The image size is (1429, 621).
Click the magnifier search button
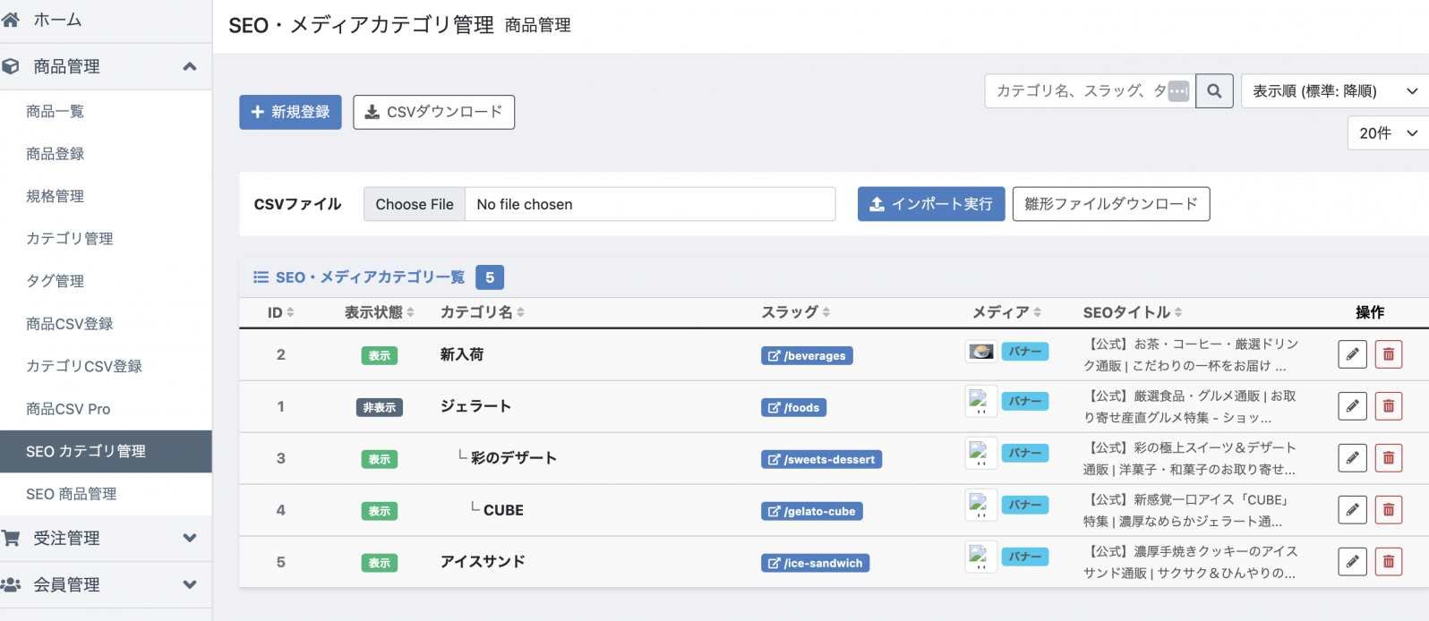pyautogui.click(x=1214, y=90)
